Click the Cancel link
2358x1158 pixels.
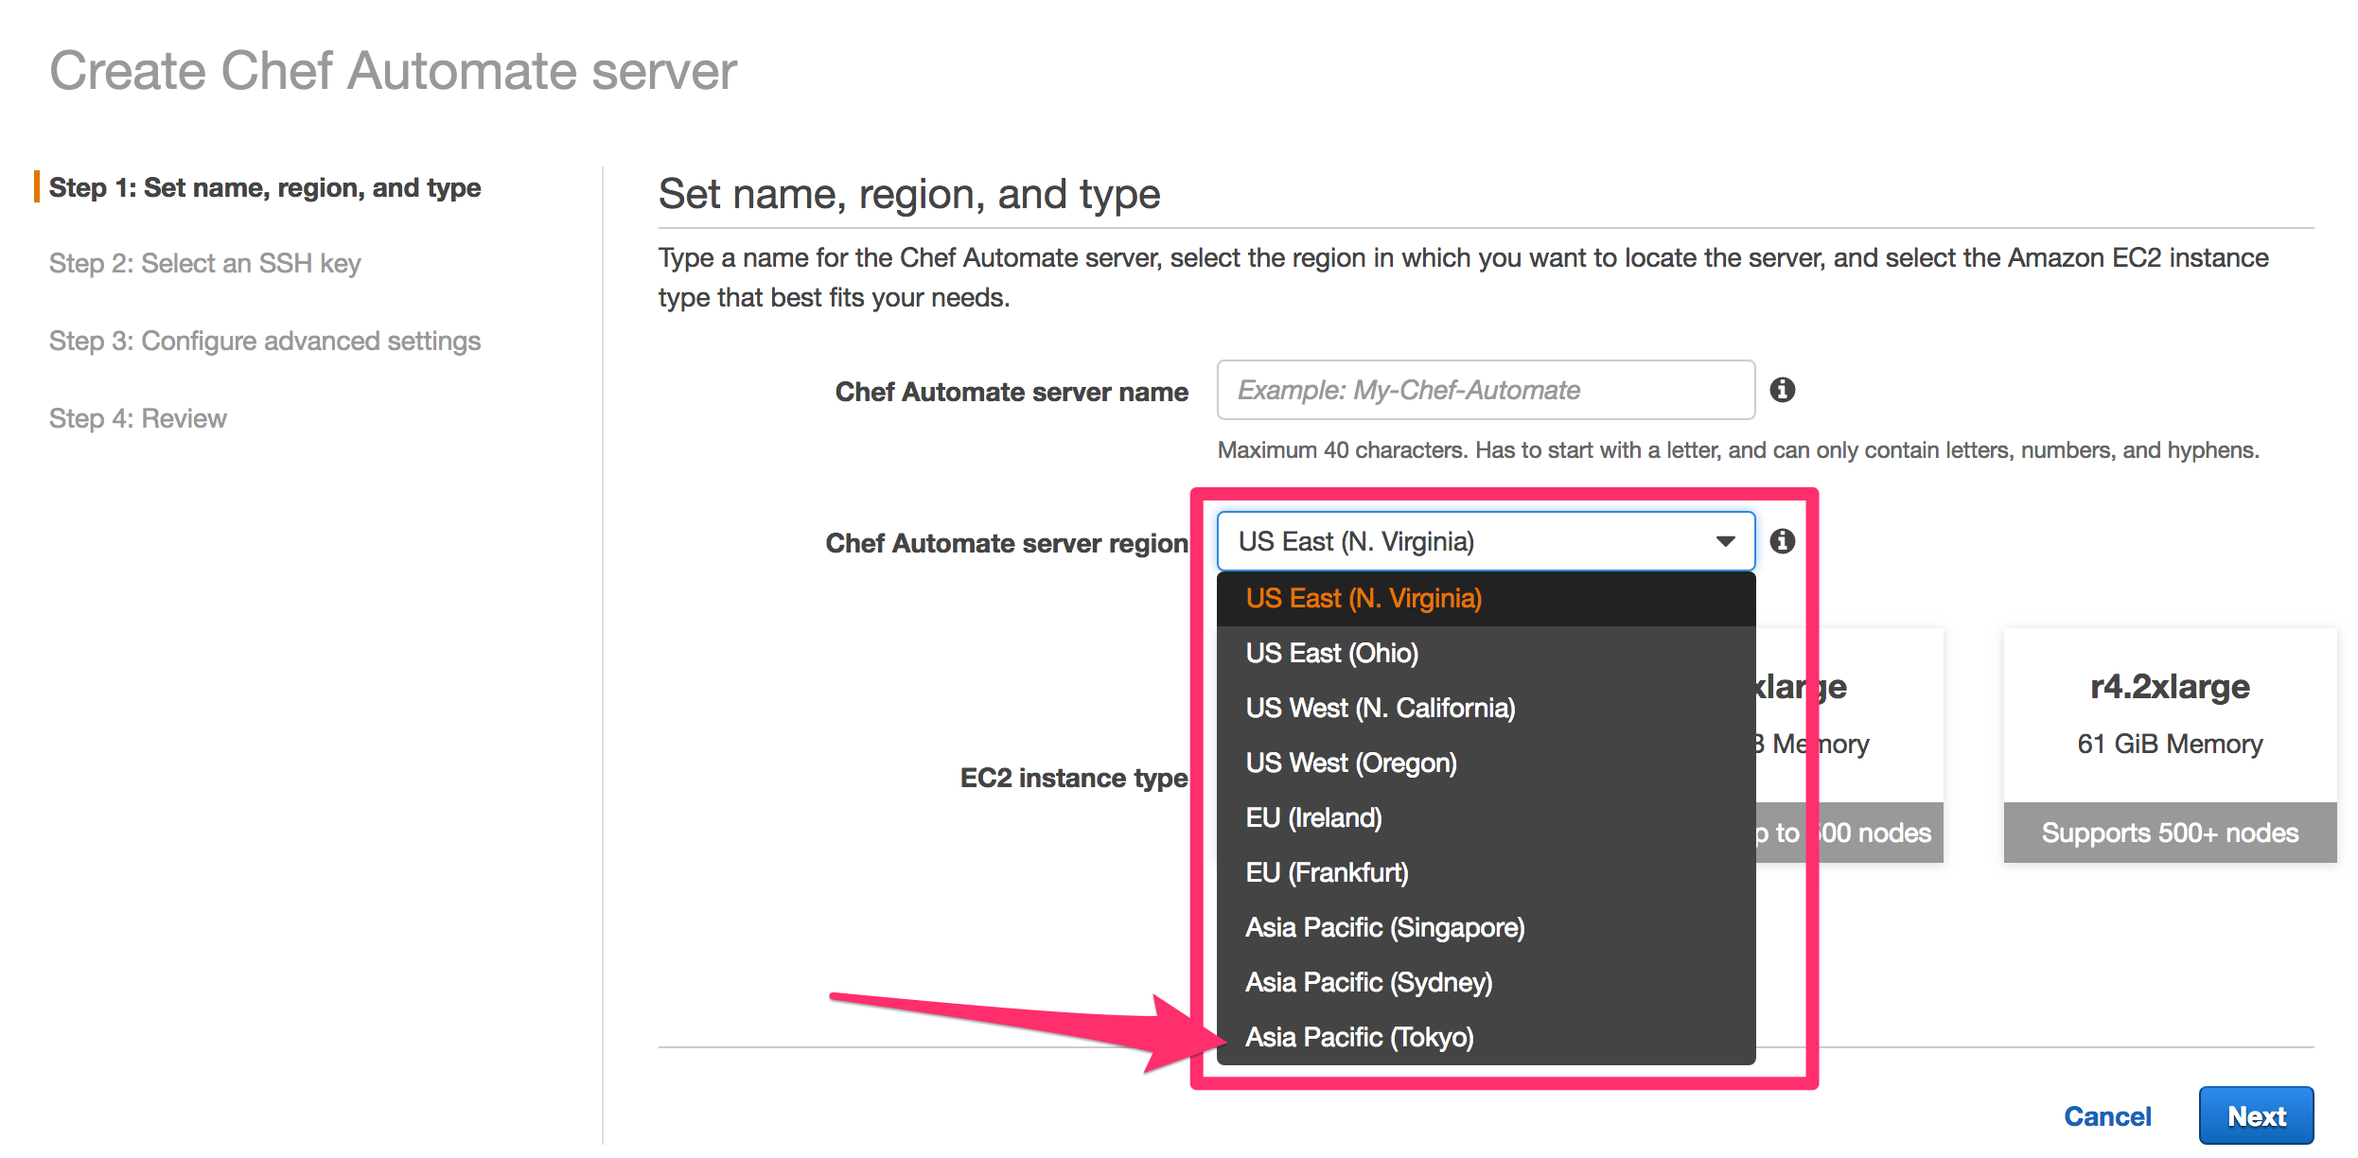click(x=2107, y=1115)
